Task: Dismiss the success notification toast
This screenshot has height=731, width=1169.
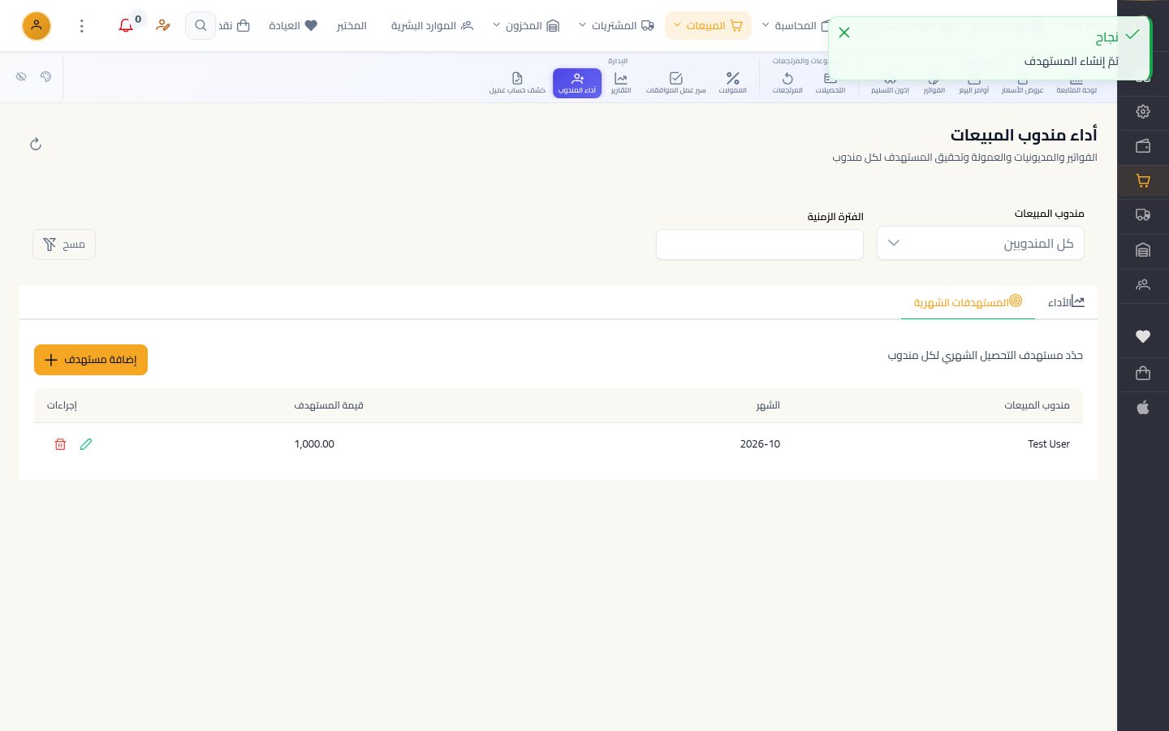Action: coord(844,32)
